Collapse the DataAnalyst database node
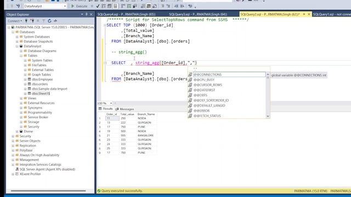 [17, 46]
